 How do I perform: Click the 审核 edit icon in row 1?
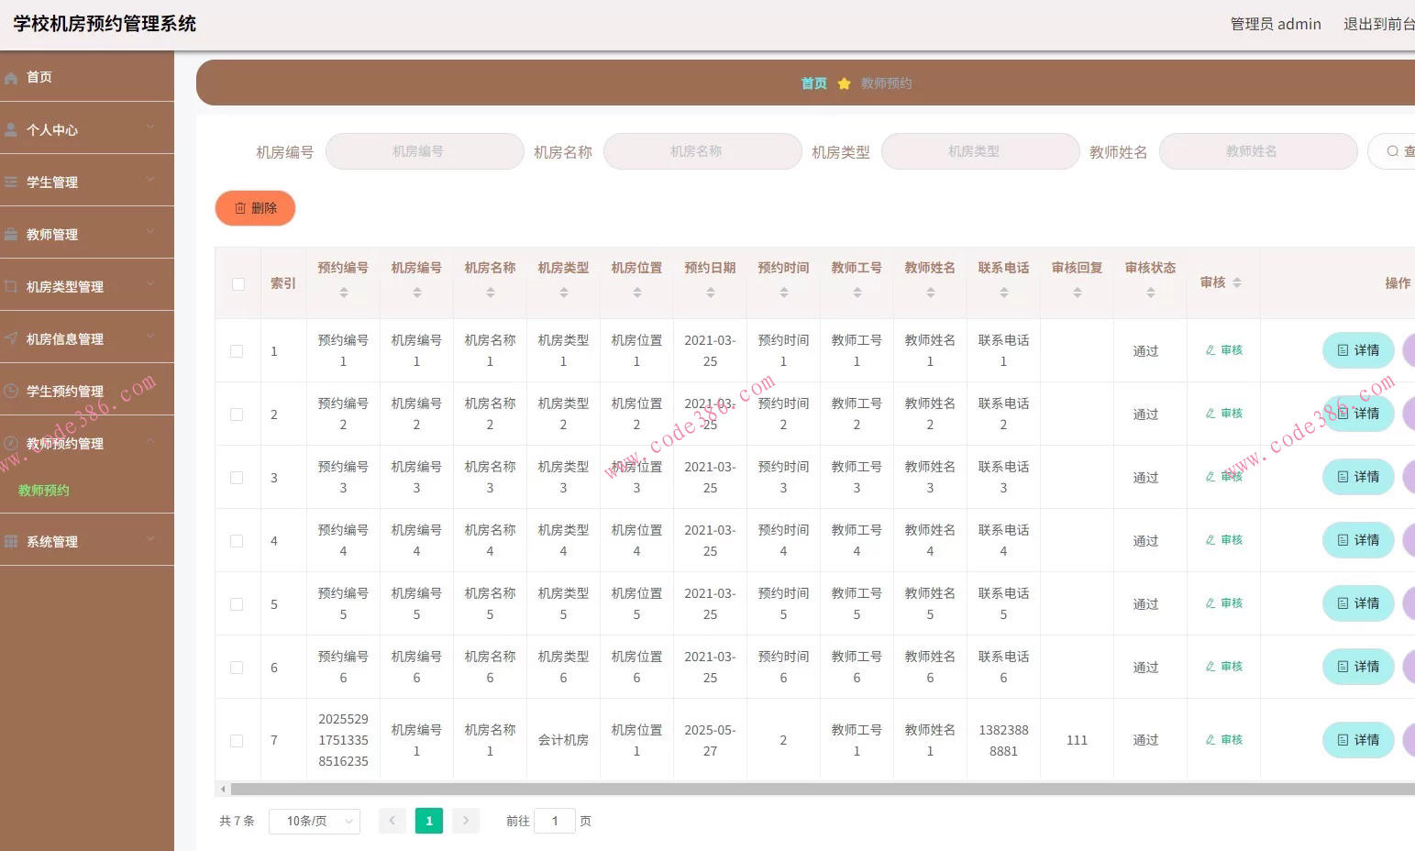[1210, 350]
